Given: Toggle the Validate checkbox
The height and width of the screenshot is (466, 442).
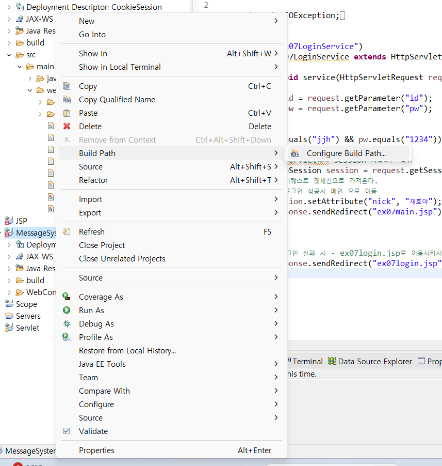Looking at the screenshot, I should click(x=67, y=431).
